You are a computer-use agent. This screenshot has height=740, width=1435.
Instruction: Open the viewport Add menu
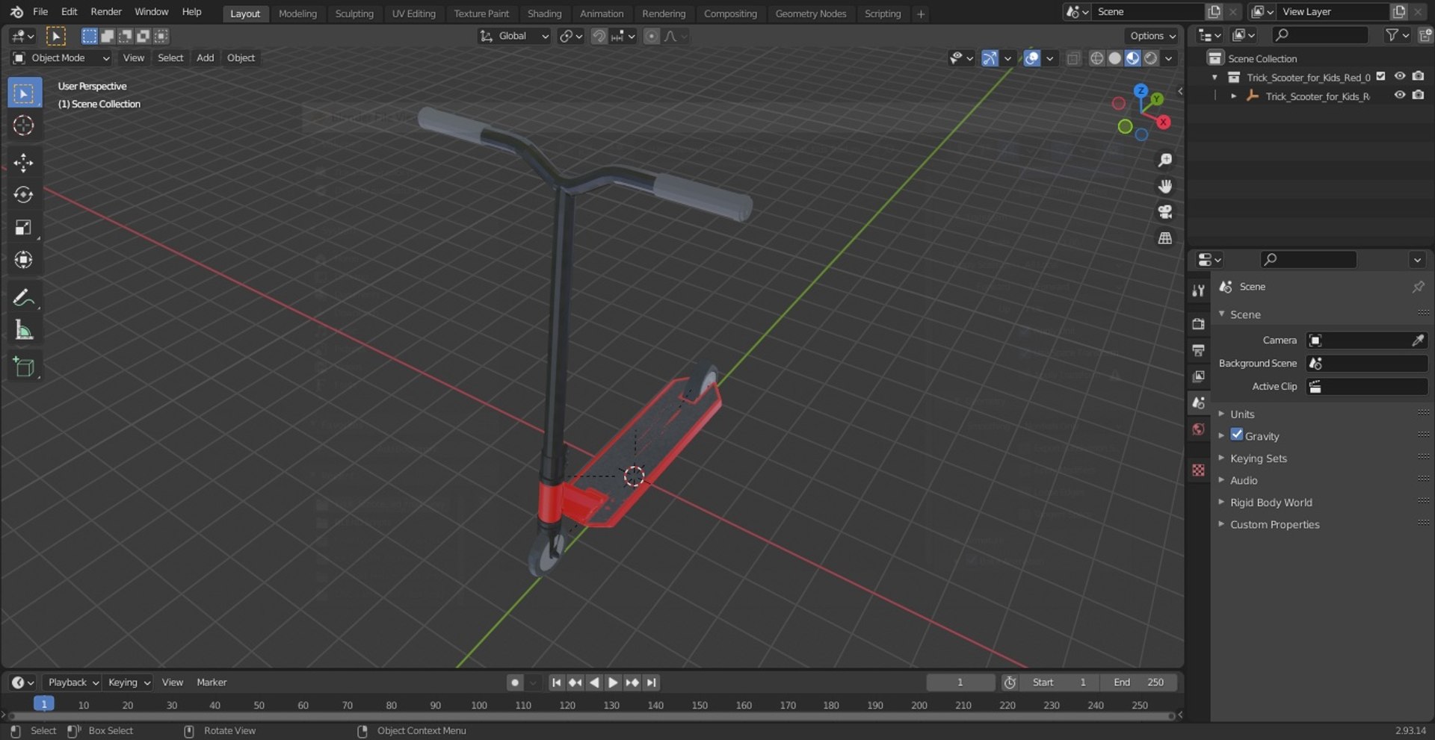pyautogui.click(x=205, y=58)
